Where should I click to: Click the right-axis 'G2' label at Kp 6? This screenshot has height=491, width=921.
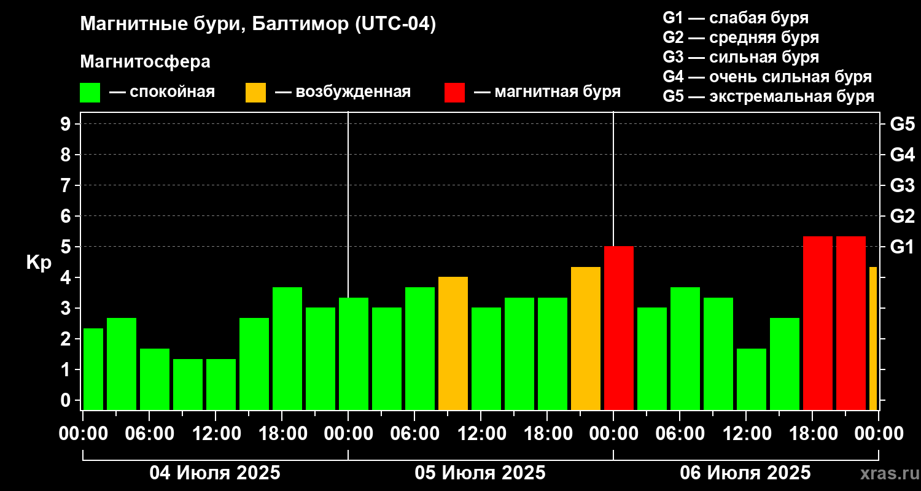[x=903, y=216]
